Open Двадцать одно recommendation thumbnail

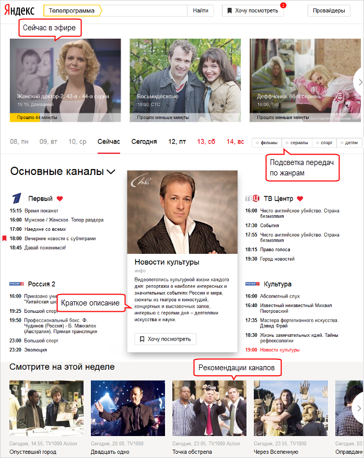coord(128,408)
